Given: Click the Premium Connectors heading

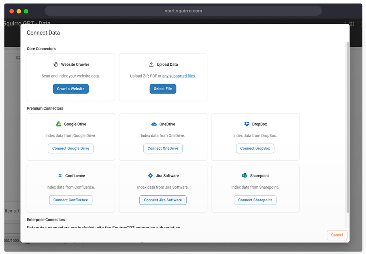Looking at the screenshot, I should pos(45,108).
